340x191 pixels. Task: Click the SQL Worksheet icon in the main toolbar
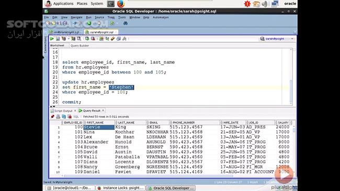click(x=112, y=23)
